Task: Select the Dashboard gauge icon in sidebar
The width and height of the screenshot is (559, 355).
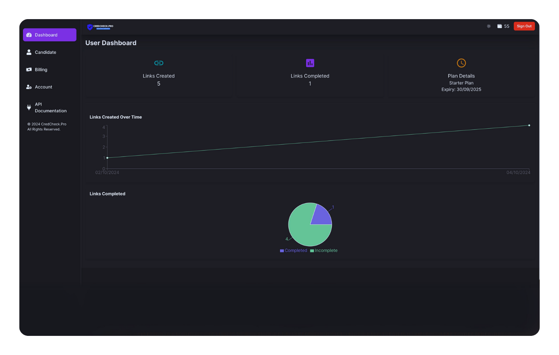Action: click(x=29, y=35)
